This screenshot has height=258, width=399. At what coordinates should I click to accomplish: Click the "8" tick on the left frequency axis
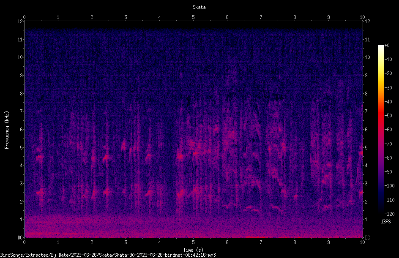pyautogui.click(x=22, y=94)
